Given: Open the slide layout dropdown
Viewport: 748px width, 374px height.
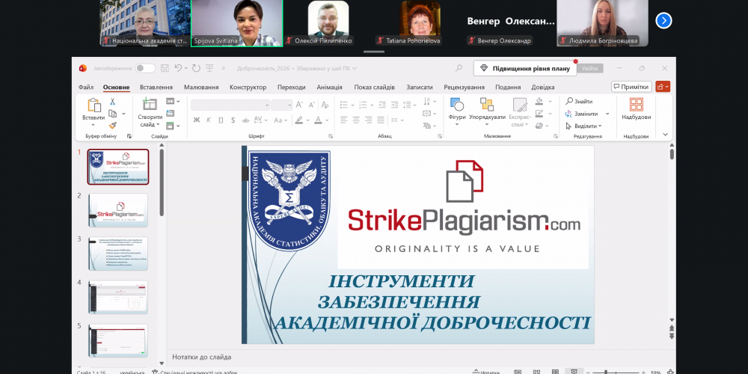Looking at the screenshot, I should pos(174,101).
